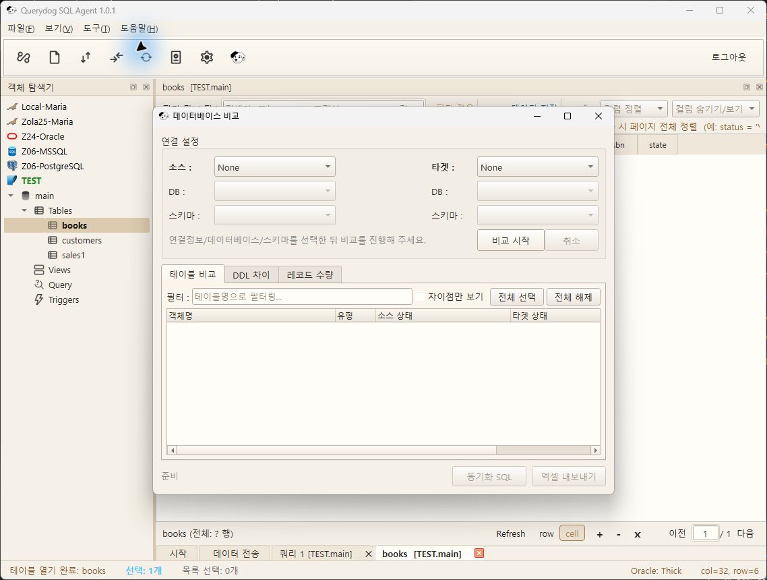Open 소스 connection dropdown

[x=274, y=167]
